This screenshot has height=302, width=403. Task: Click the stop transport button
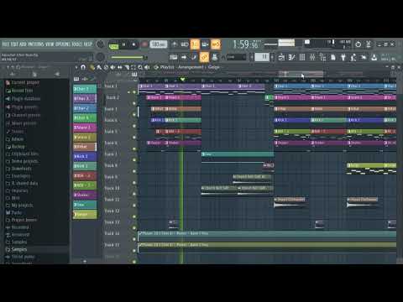tap(133, 44)
